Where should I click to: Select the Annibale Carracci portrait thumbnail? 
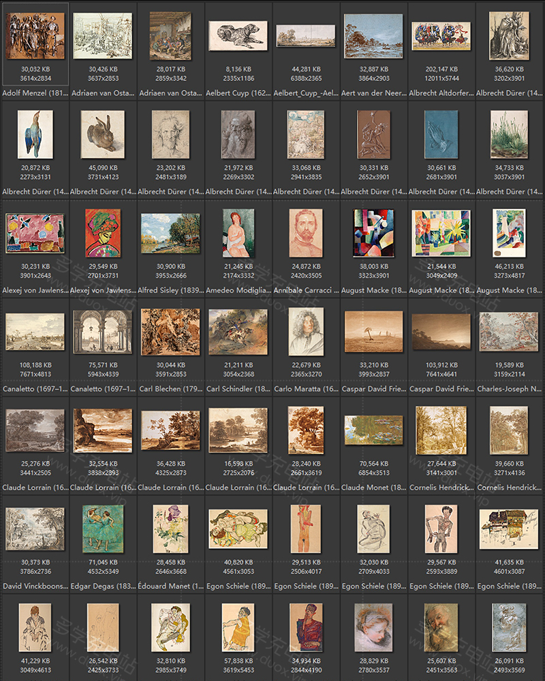click(305, 233)
